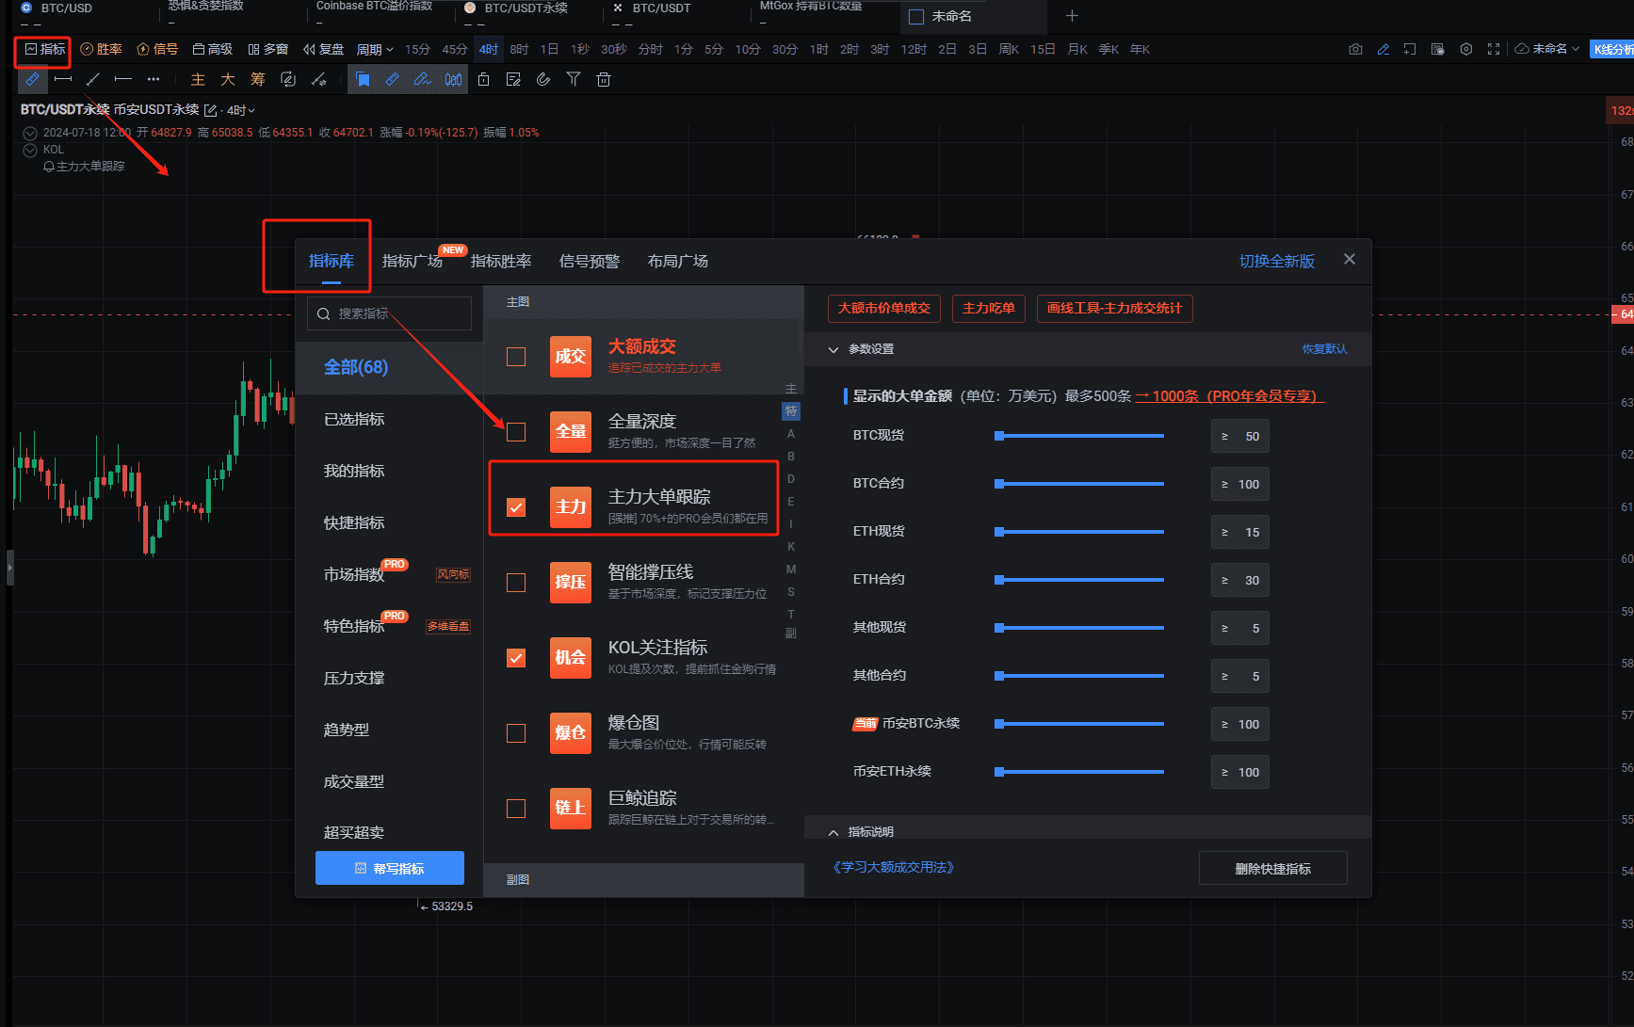Enter fullscreen with the expand icon
This screenshot has width=1634, height=1027.
tap(1494, 49)
